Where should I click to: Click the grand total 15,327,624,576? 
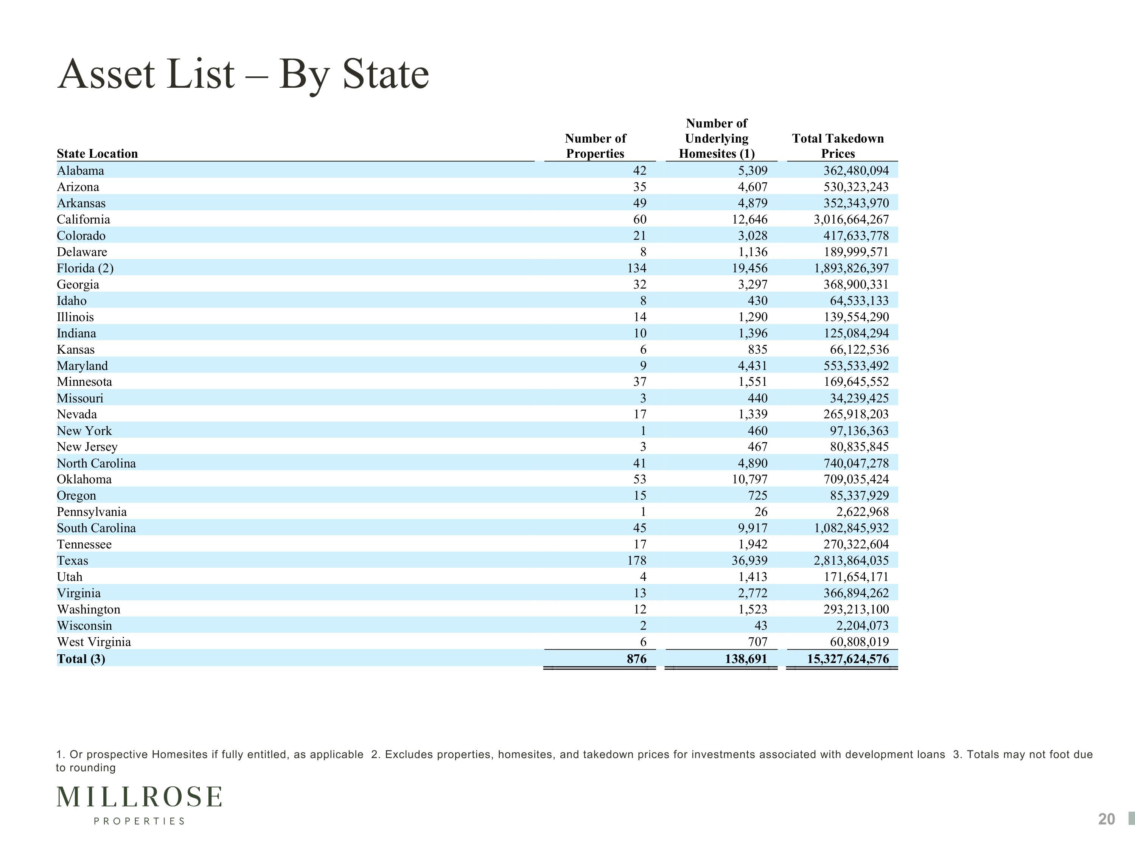pyautogui.click(x=848, y=658)
